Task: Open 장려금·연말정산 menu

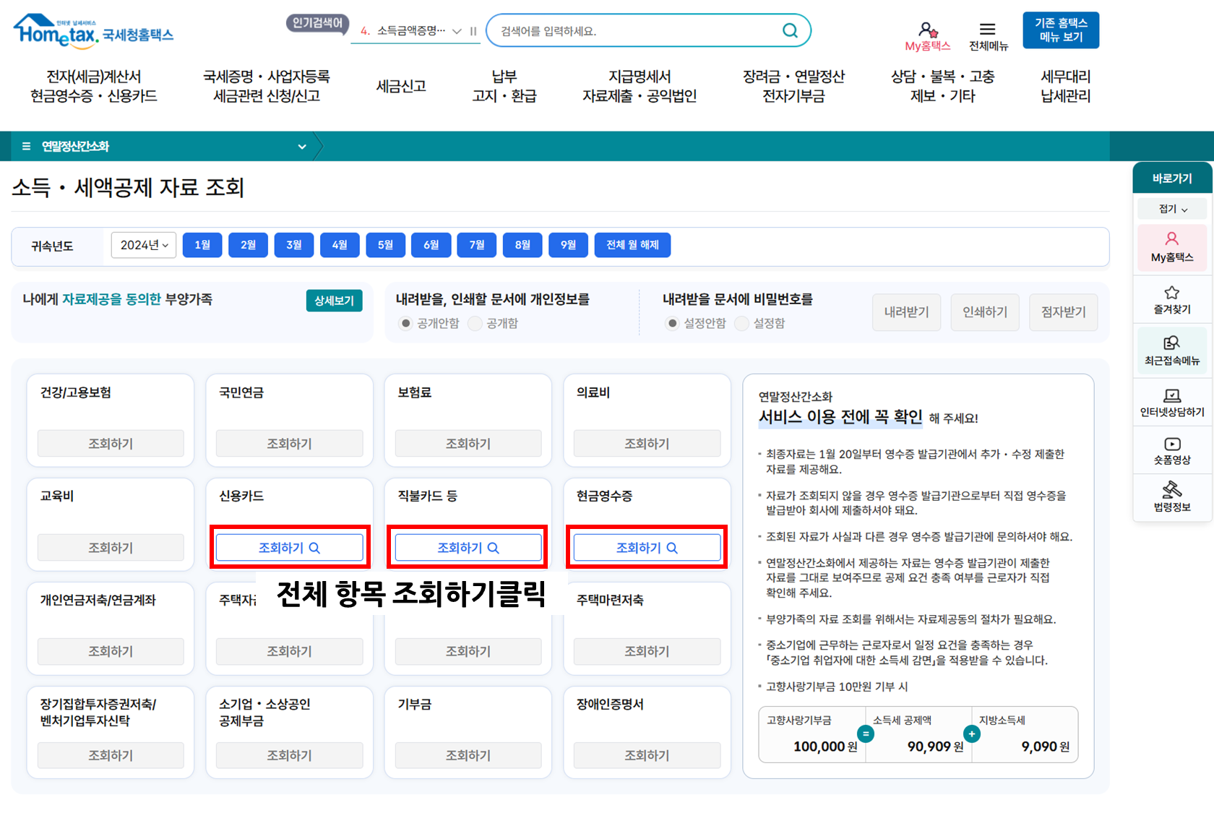Action: (x=793, y=86)
